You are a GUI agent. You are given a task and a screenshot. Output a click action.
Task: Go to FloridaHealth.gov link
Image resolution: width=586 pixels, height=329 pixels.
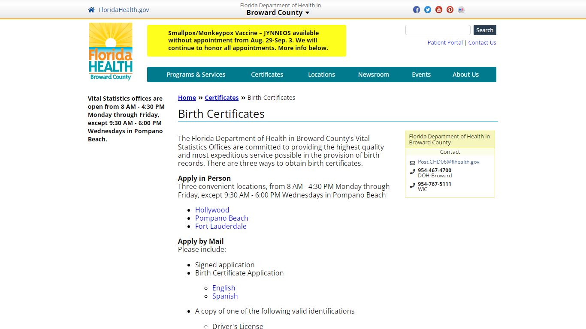[124, 10]
